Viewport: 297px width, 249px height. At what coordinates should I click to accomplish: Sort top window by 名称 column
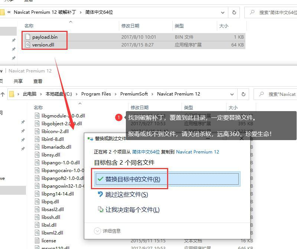29,26
